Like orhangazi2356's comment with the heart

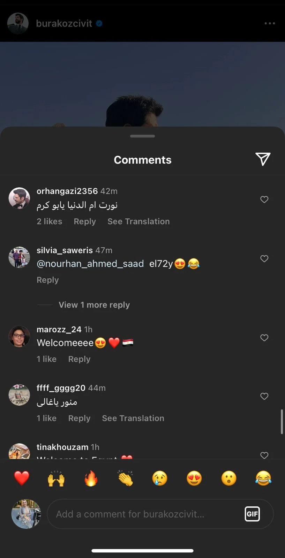coord(264,199)
